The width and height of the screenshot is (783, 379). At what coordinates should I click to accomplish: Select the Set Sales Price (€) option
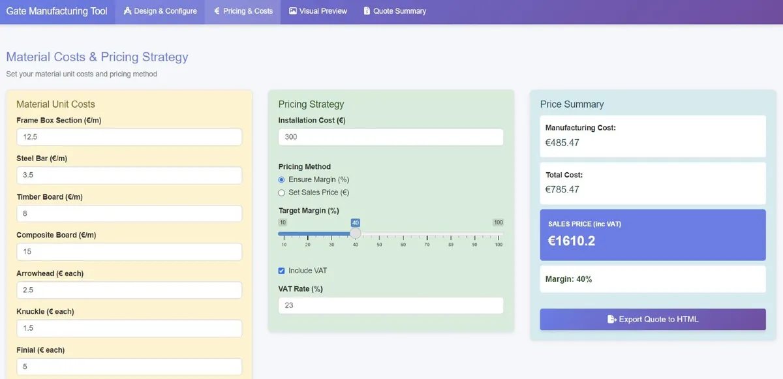tap(282, 192)
